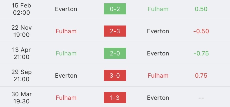Select Fulham in the 30 Mar match
The width and height of the screenshot is (230, 107).
pos(66,98)
